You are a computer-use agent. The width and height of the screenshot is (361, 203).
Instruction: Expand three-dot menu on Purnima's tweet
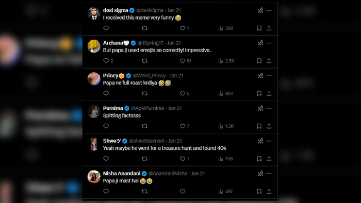269,108
